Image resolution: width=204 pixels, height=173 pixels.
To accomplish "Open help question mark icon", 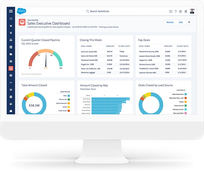I will click(x=176, y=11).
